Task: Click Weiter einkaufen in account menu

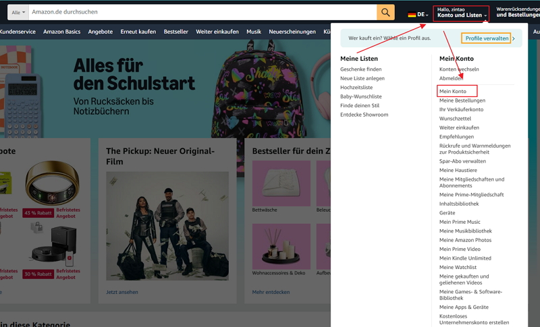Action: click(x=459, y=127)
